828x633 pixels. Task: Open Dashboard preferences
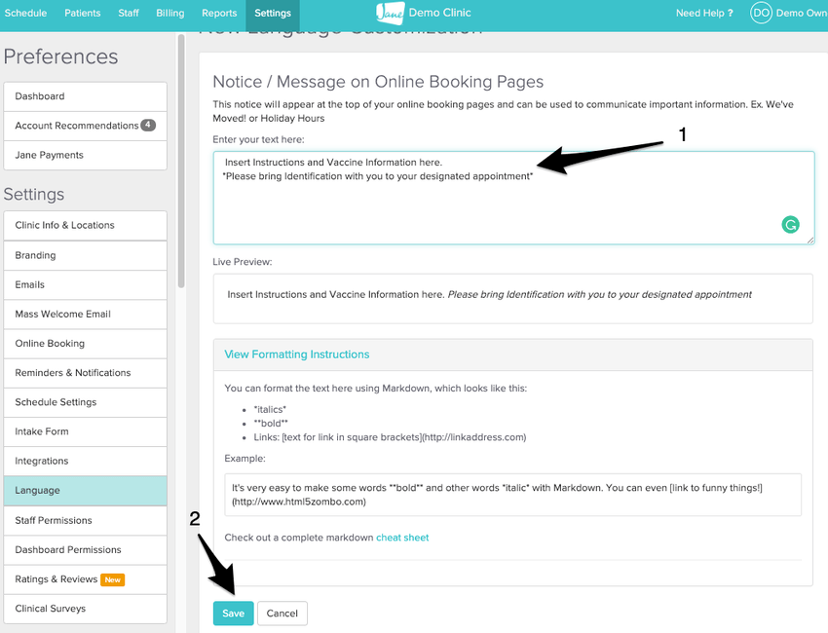point(85,96)
